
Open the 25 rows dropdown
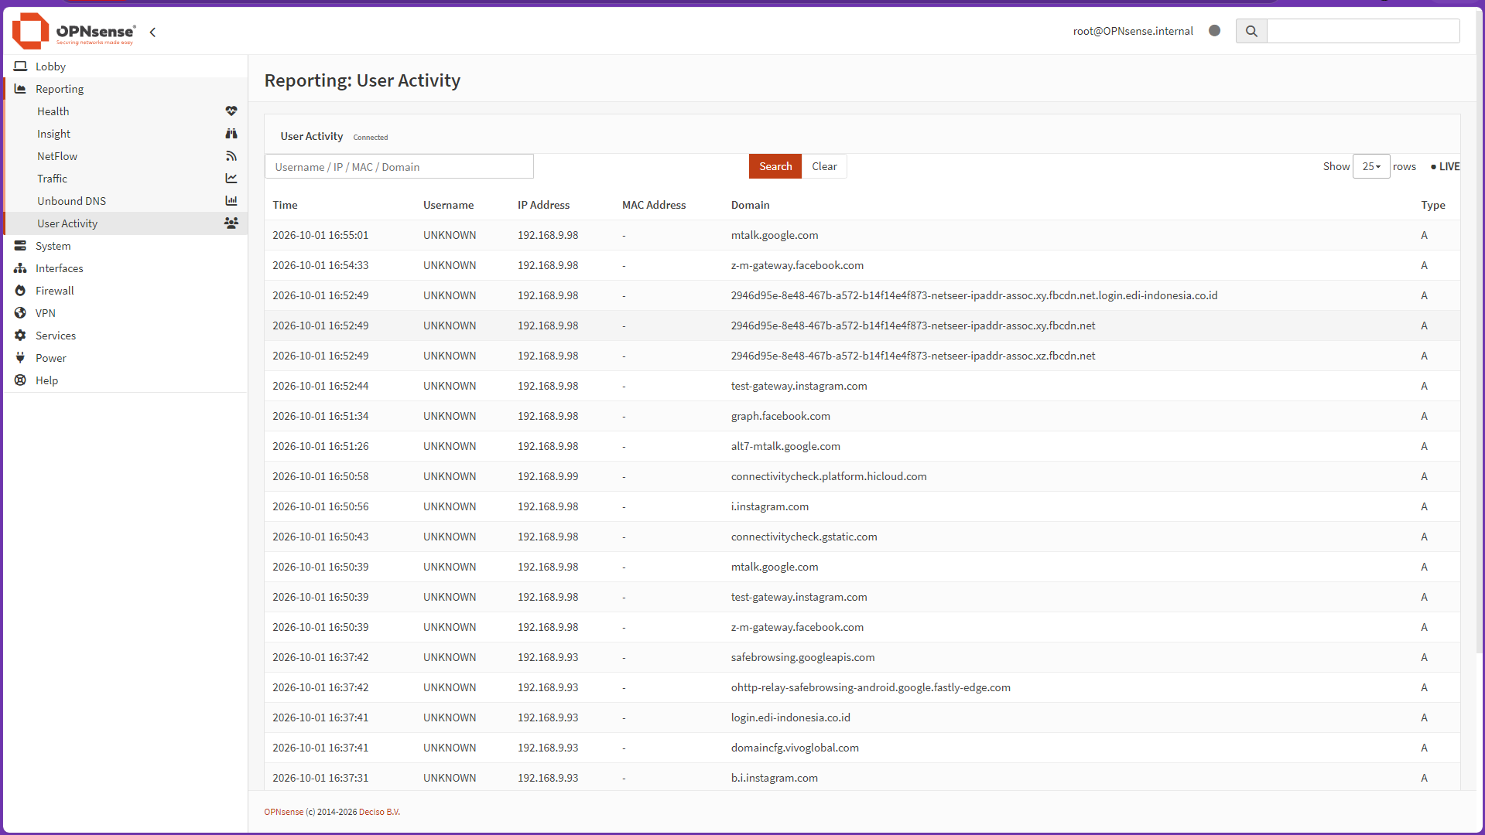point(1371,166)
